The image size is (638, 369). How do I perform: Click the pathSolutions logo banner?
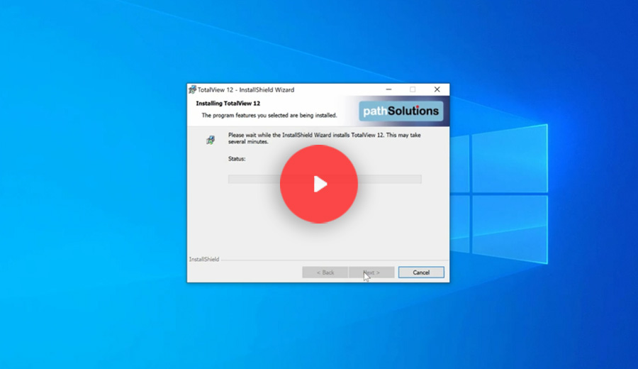coord(401,111)
